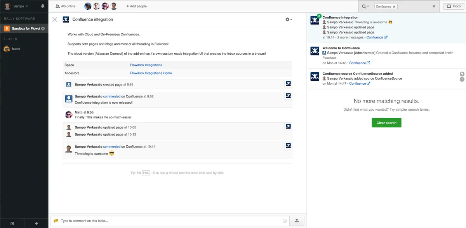Select Sandbox for Flowdock flow
466x228 pixels.
point(24,28)
